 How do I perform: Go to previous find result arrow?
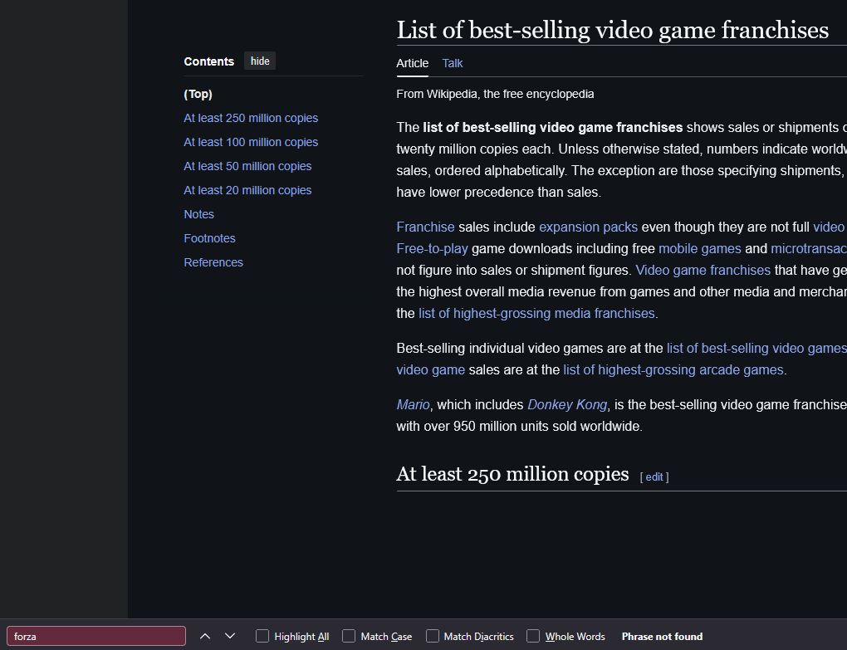[205, 636]
